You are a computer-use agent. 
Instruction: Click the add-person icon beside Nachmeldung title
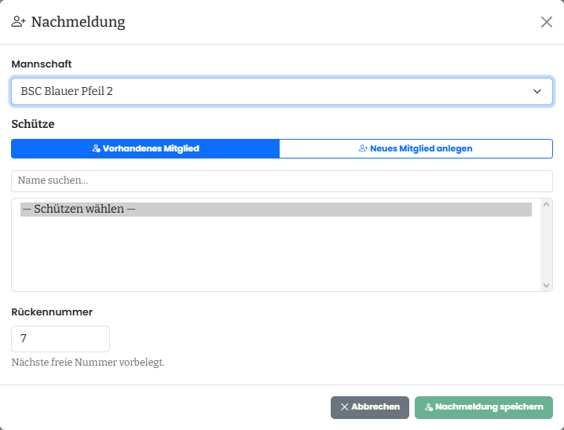18,21
